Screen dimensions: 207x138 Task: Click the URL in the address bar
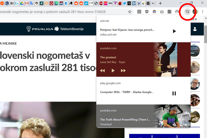[x=53, y=12]
